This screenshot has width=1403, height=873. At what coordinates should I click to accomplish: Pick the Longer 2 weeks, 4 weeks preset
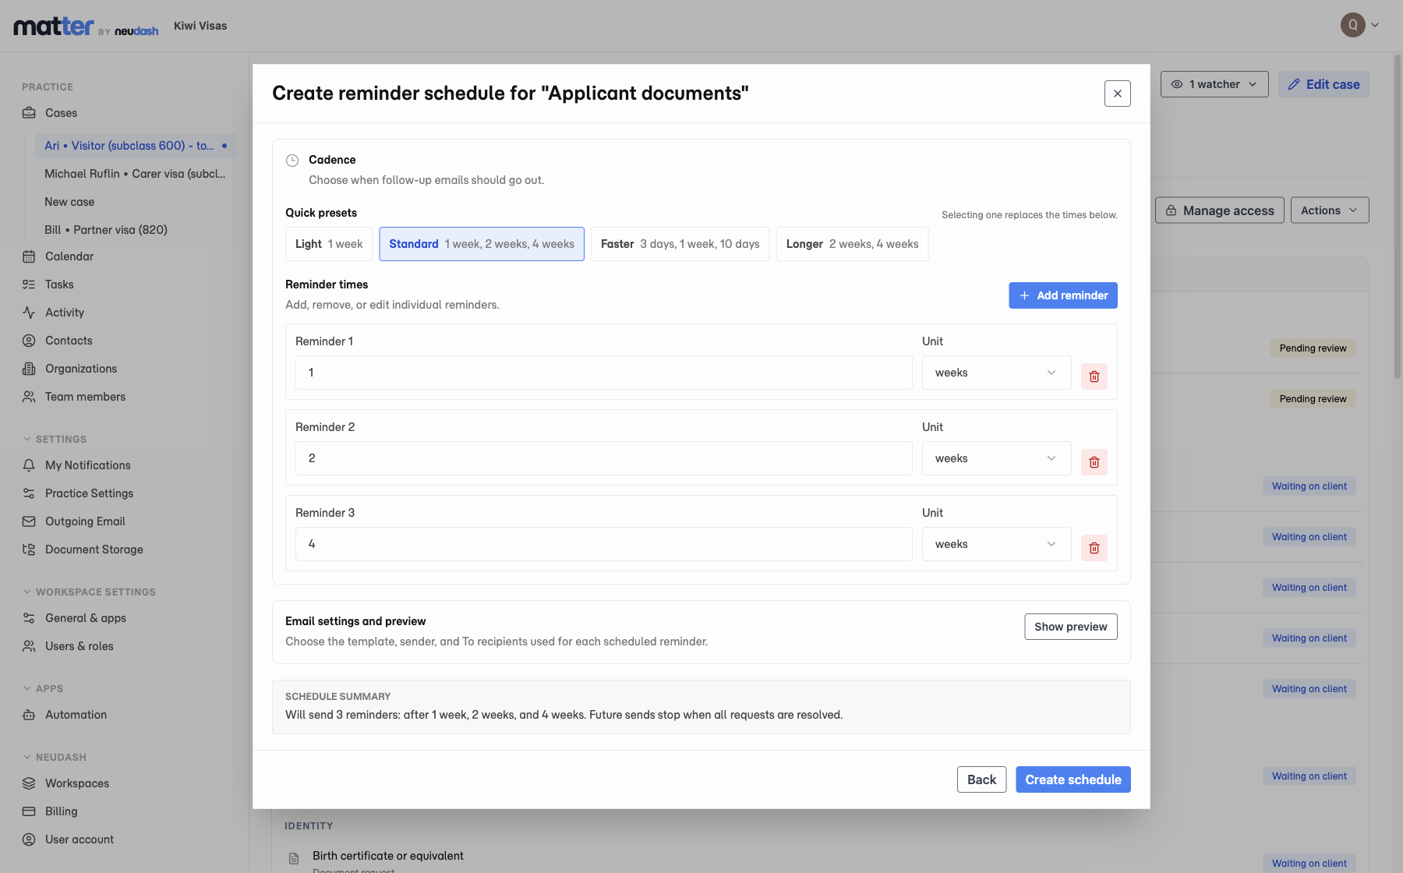click(852, 244)
